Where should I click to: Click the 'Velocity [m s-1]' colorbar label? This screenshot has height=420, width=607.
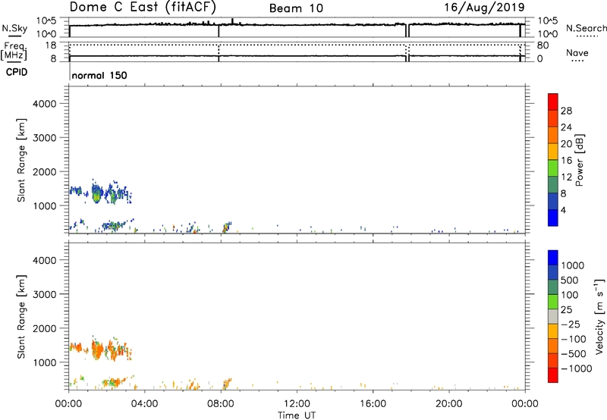pyautogui.click(x=599, y=316)
